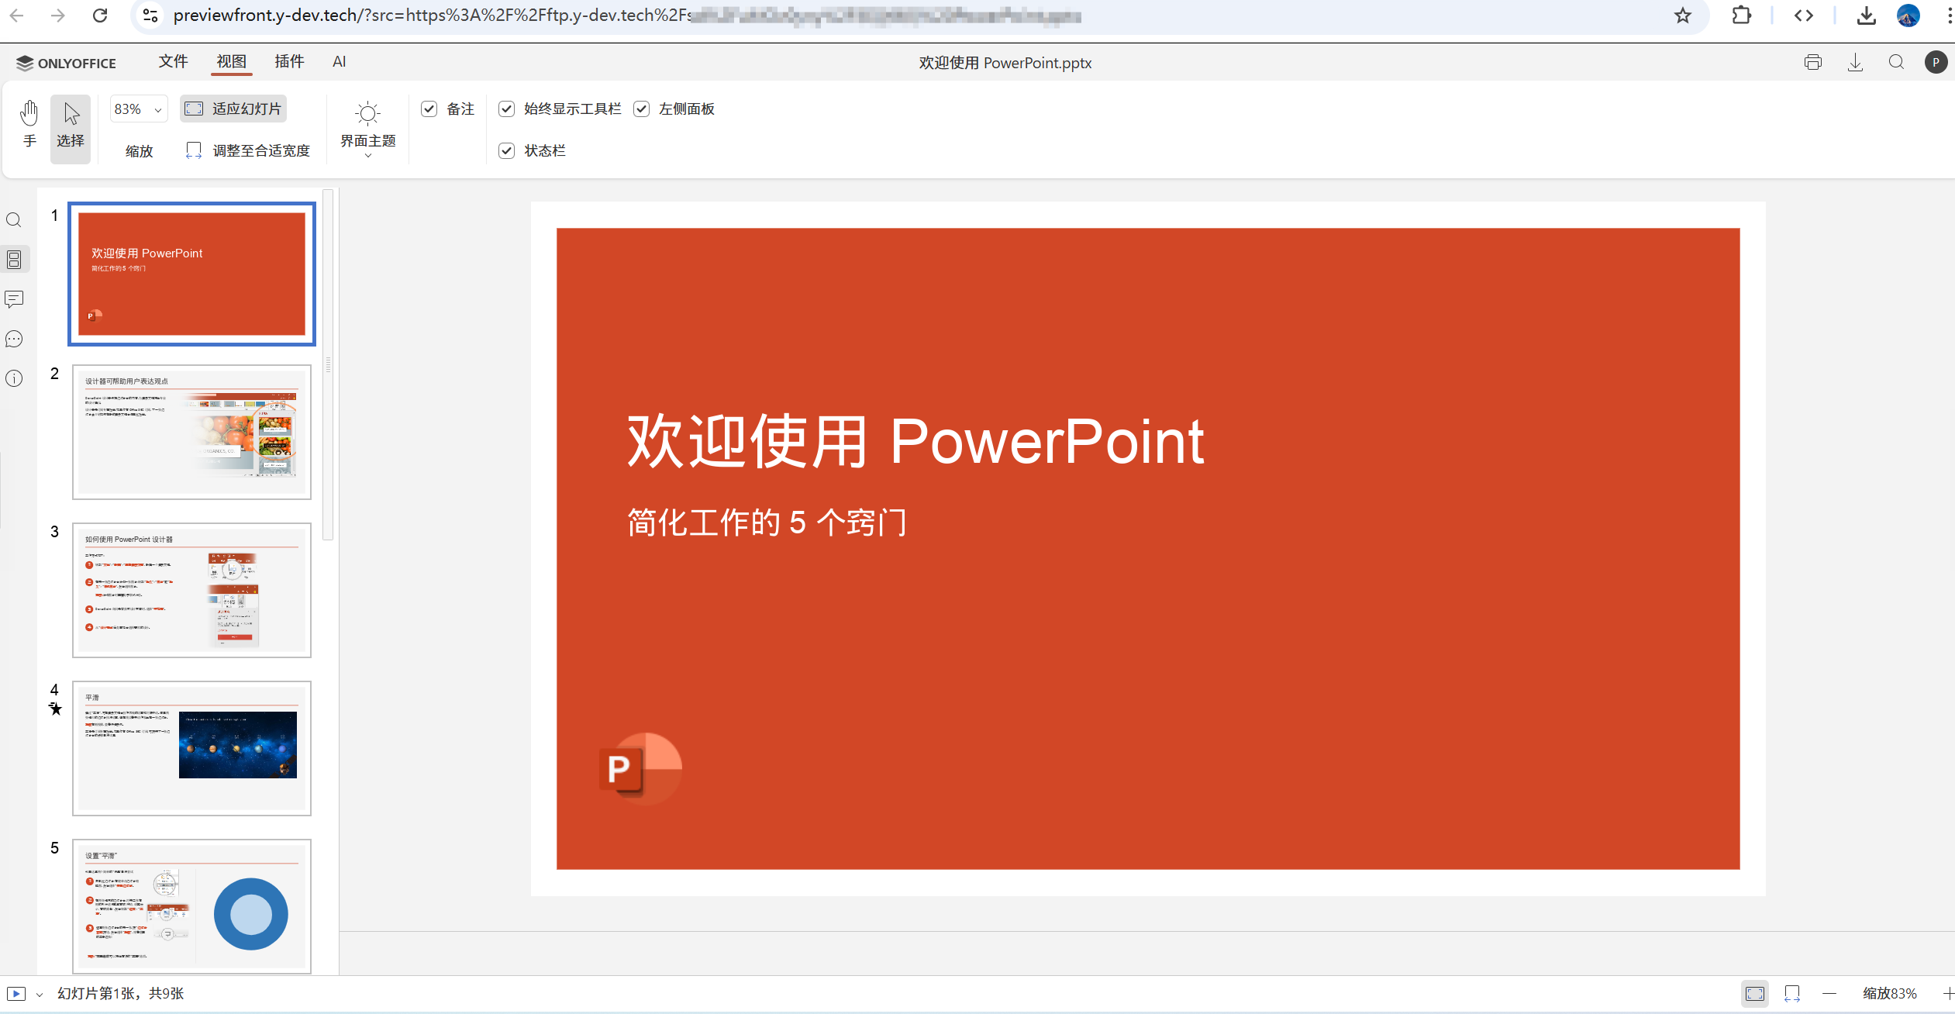The height and width of the screenshot is (1014, 1955).
Task: Click the print icon in the header
Action: (x=1813, y=62)
